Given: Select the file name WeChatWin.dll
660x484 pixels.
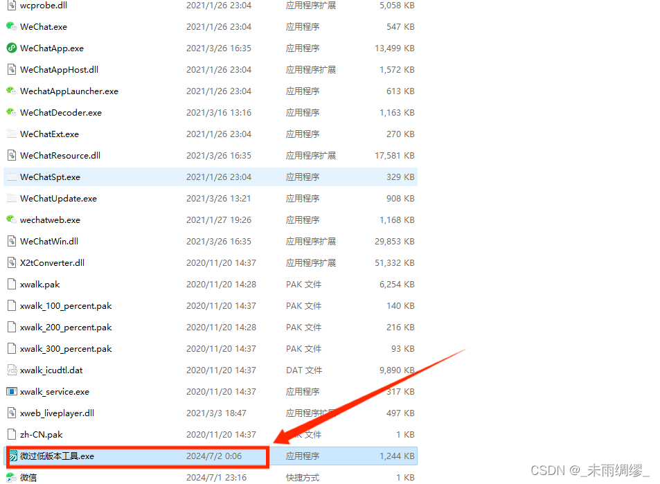Looking at the screenshot, I should [x=49, y=241].
